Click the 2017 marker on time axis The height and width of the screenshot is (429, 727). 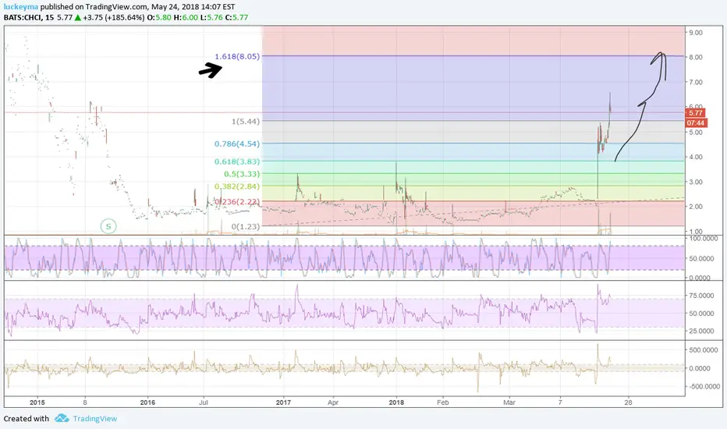pos(283,402)
